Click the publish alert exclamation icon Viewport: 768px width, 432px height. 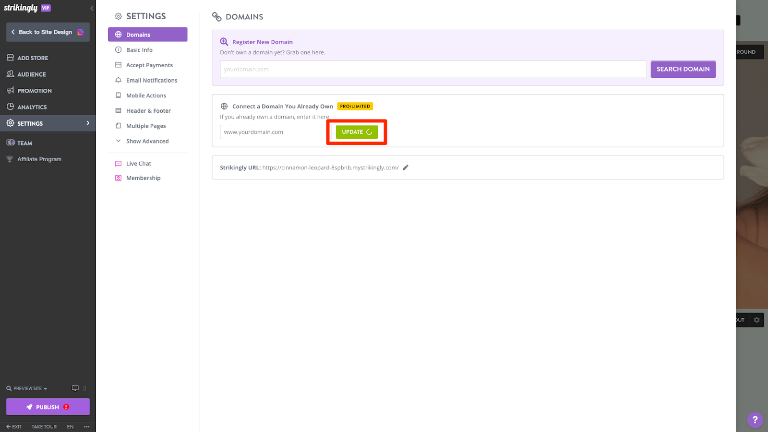tap(66, 407)
